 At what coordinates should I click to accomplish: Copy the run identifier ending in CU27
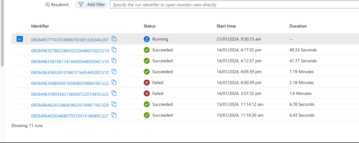coord(114,115)
